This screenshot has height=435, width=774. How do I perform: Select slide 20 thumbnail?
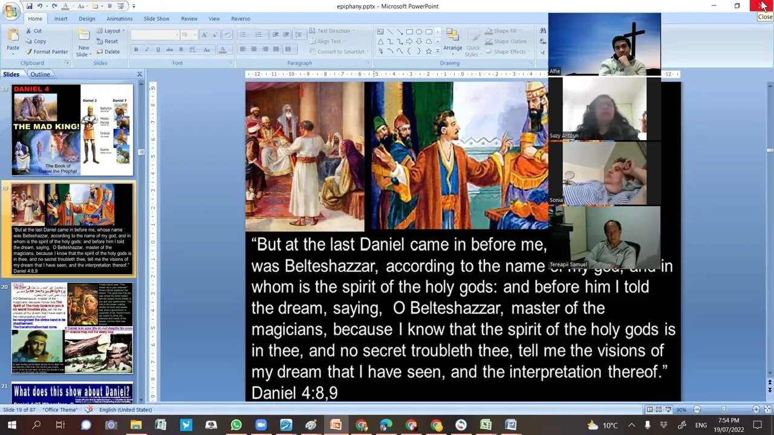point(72,328)
